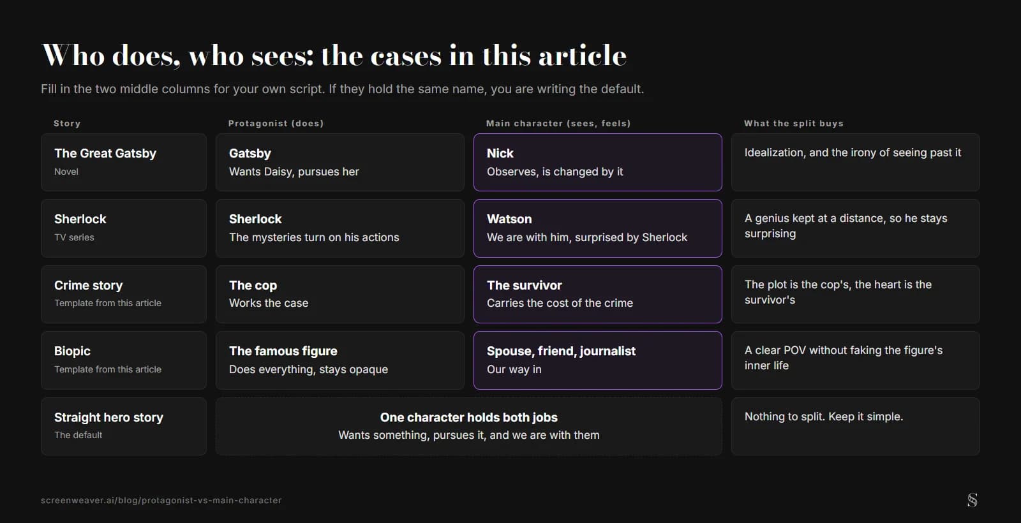
Task: Click the subtitle about filling in middle columns
Action: [x=343, y=89]
